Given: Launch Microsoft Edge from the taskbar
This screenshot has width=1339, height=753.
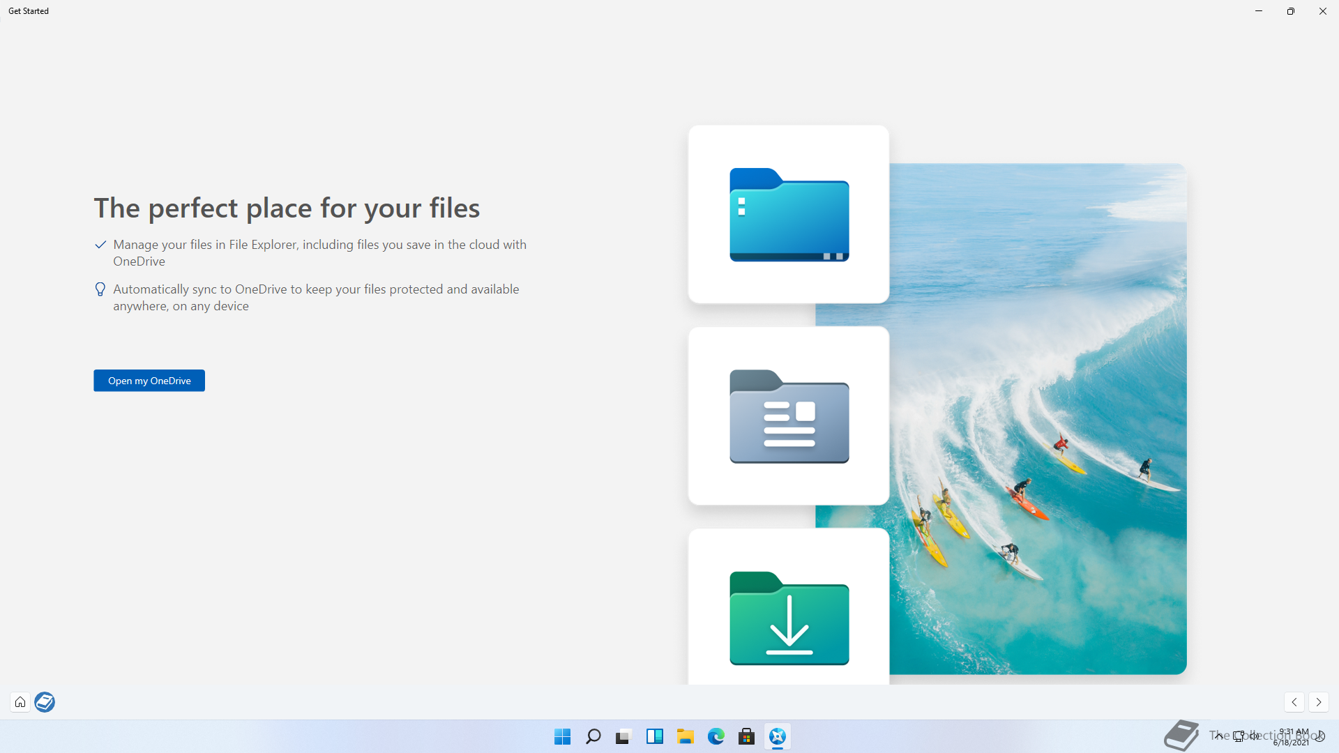Looking at the screenshot, I should (x=716, y=737).
